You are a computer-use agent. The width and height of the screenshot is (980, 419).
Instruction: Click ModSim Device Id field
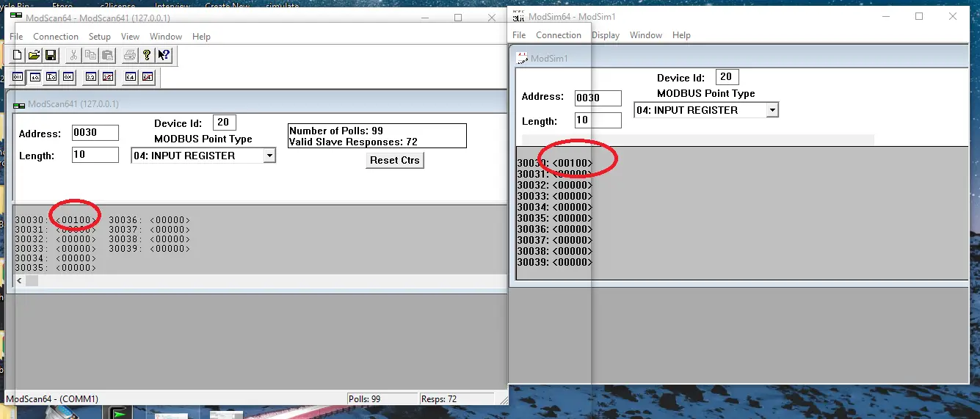[727, 77]
